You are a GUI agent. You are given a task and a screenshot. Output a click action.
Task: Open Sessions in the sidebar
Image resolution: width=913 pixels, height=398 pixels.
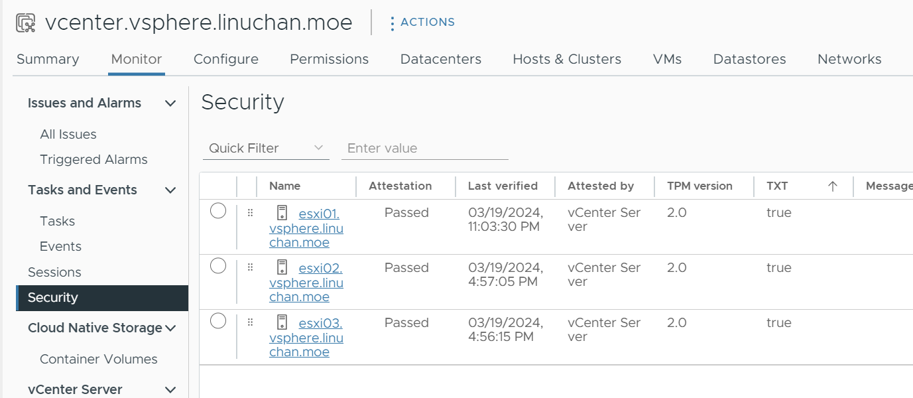click(54, 272)
